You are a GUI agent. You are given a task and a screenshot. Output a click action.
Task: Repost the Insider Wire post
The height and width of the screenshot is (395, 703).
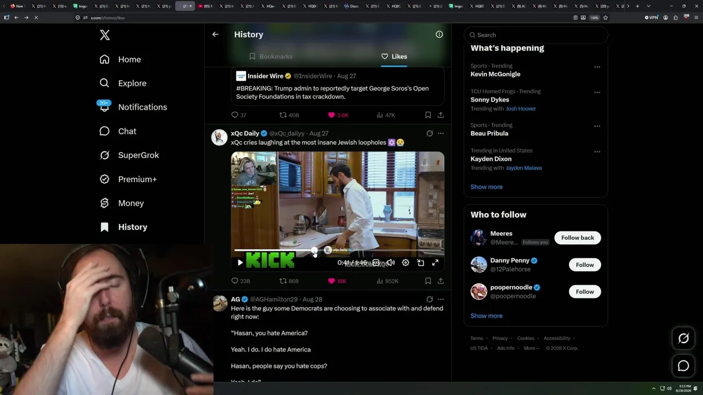click(289, 115)
